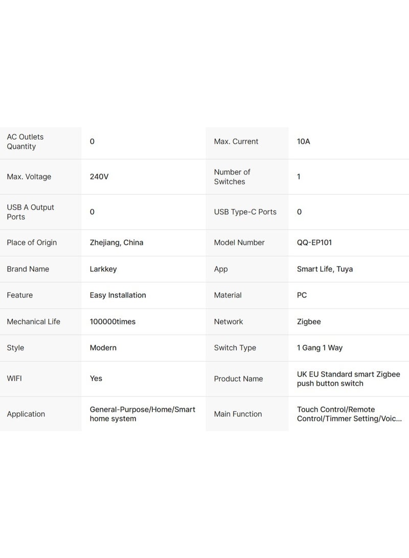Screen dimensions: 409x558
Task: Click the Modern style value
Action: click(x=103, y=348)
